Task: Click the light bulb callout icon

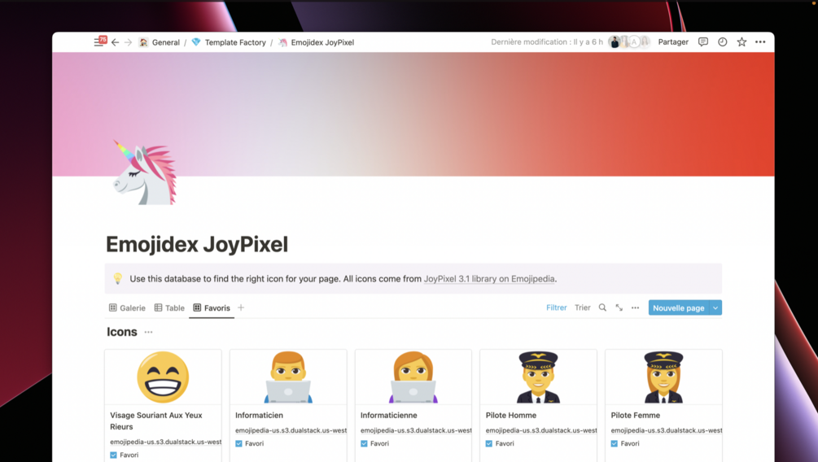Action: (118, 278)
